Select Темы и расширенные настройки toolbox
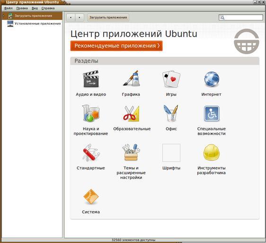The image size is (266, 243). point(131,152)
